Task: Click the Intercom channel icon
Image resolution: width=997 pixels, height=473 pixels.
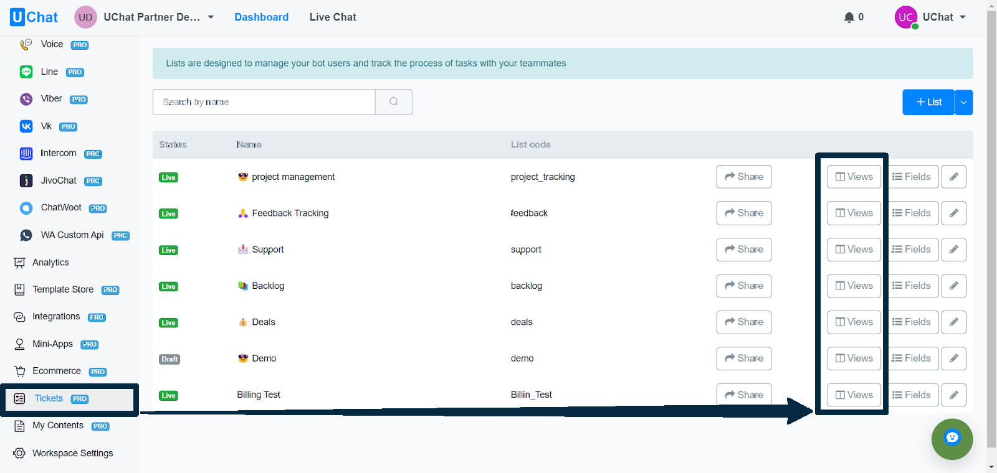Action: tap(26, 153)
